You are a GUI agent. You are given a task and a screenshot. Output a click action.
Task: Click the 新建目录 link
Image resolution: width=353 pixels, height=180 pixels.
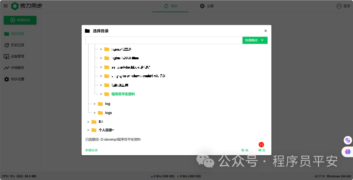coord(92,150)
